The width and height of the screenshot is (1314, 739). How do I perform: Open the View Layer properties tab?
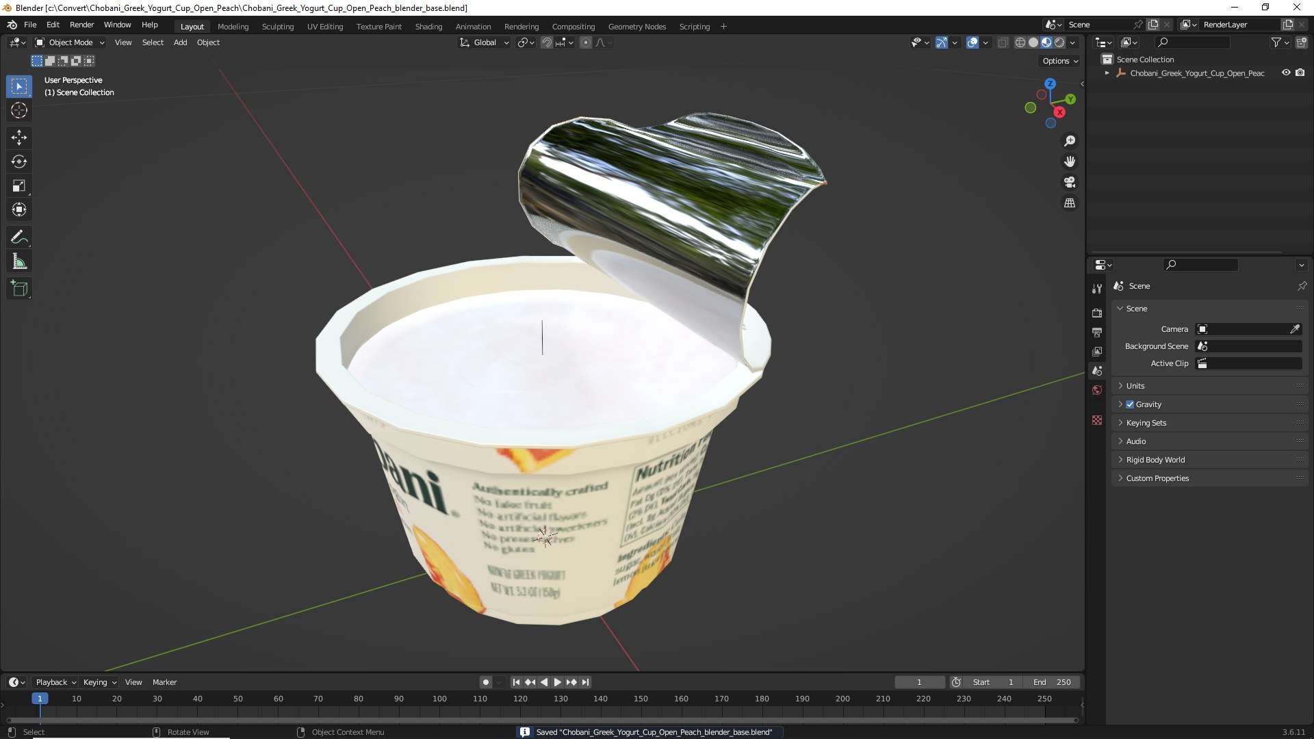[x=1097, y=351]
